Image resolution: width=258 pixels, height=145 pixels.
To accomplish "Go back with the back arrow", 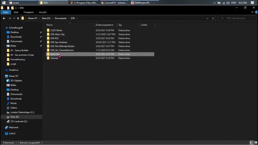I will (4, 18).
